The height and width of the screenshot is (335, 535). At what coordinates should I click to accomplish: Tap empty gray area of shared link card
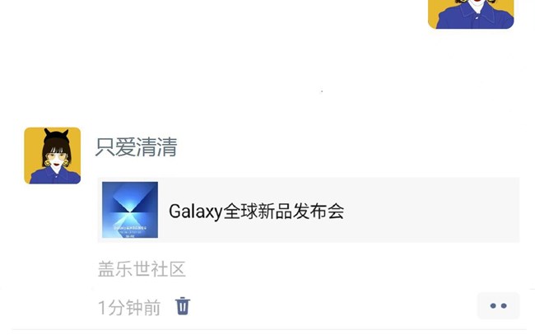tap(430, 210)
